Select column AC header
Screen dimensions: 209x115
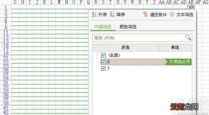(176, 2)
